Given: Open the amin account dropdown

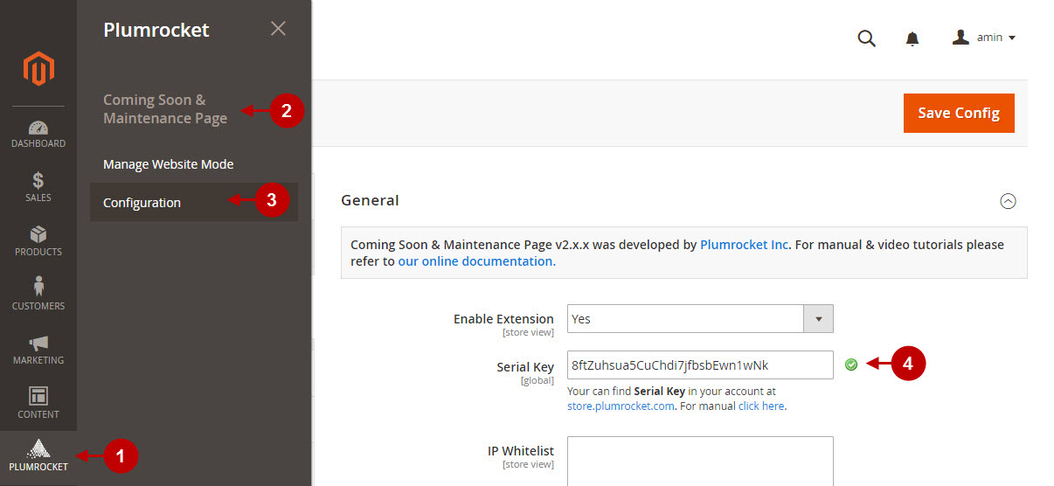Looking at the screenshot, I should (984, 38).
